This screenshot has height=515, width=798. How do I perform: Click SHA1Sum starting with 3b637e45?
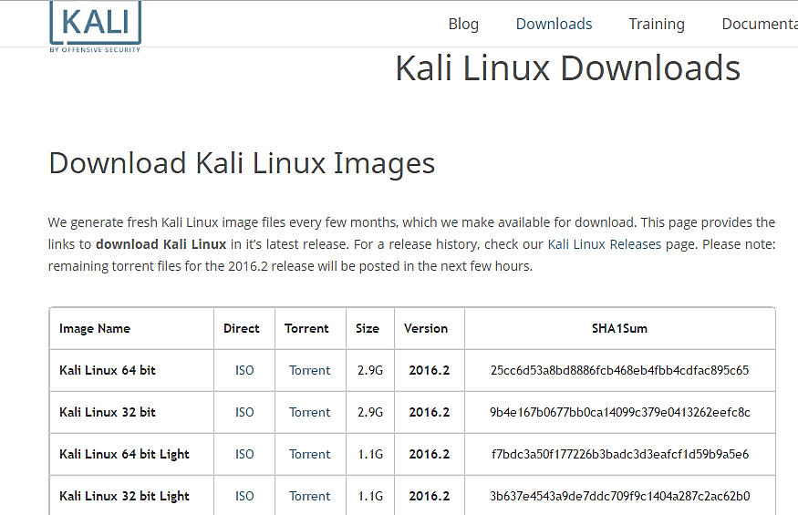(x=619, y=496)
